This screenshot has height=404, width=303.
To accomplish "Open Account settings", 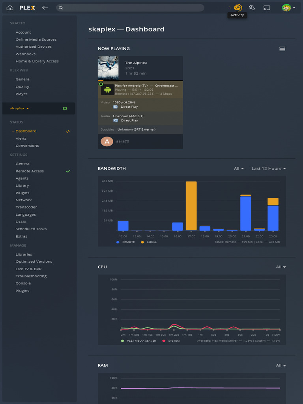I will point(23,32).
